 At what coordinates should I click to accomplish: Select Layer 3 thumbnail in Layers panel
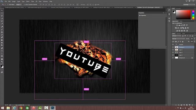click(176, 50)
